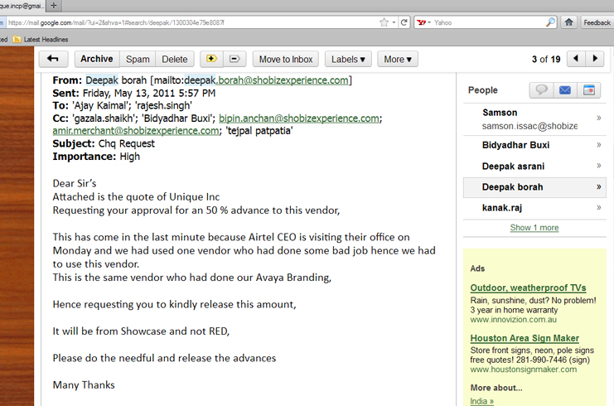Expand Deepak borah contact details

[x=598, y=187]
